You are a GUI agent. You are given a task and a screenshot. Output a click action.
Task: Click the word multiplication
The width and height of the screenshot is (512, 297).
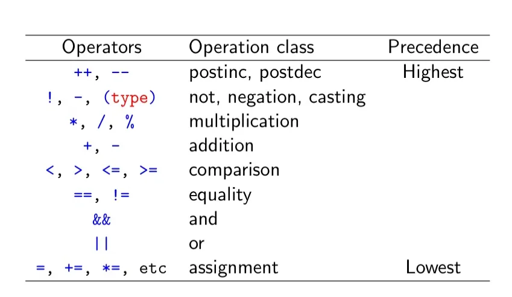[x=244, y=121]
